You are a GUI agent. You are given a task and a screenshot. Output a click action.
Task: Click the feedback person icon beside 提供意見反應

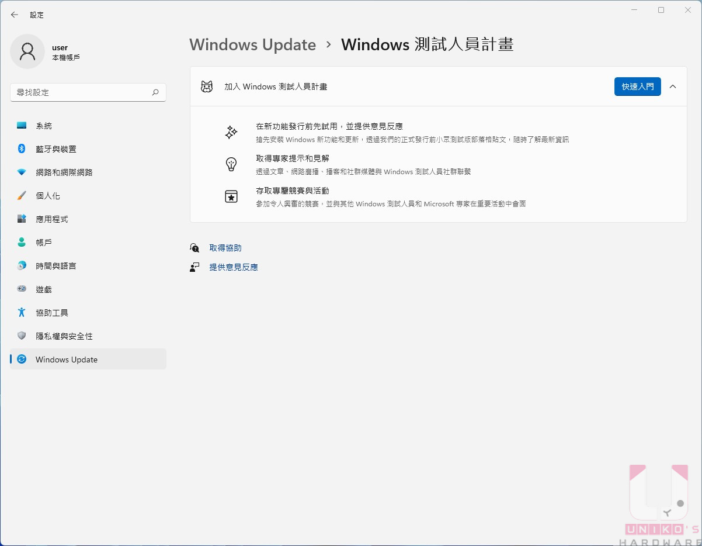(x=194, y=267)
